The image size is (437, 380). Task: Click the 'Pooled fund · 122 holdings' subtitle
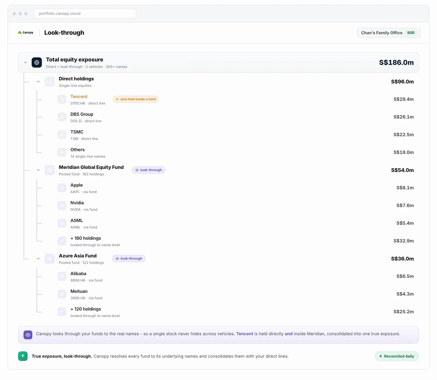pos(81,263)
